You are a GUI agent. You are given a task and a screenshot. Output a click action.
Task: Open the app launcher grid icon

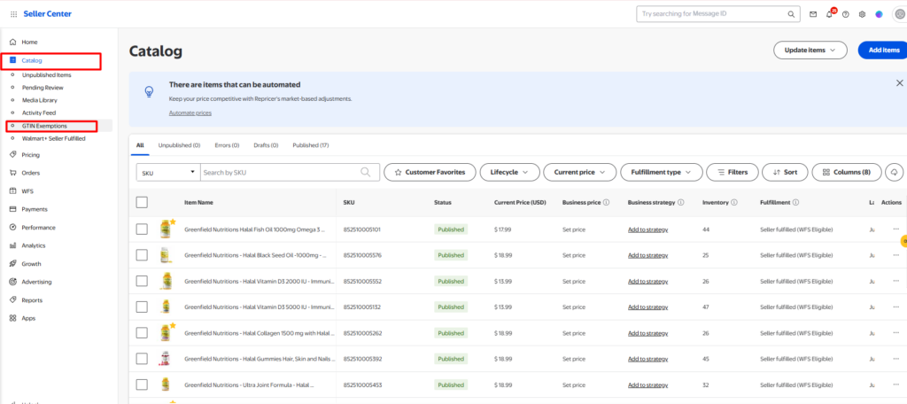point(14,14)
